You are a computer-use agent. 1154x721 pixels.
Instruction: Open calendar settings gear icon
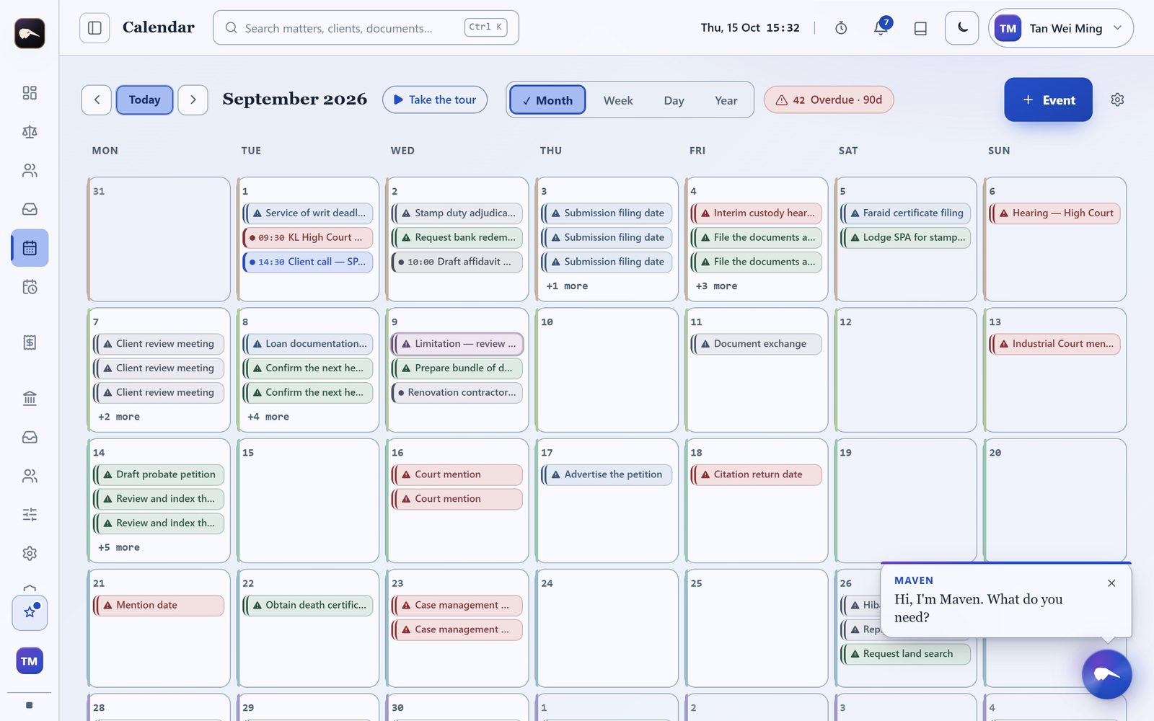(1117, 100)
